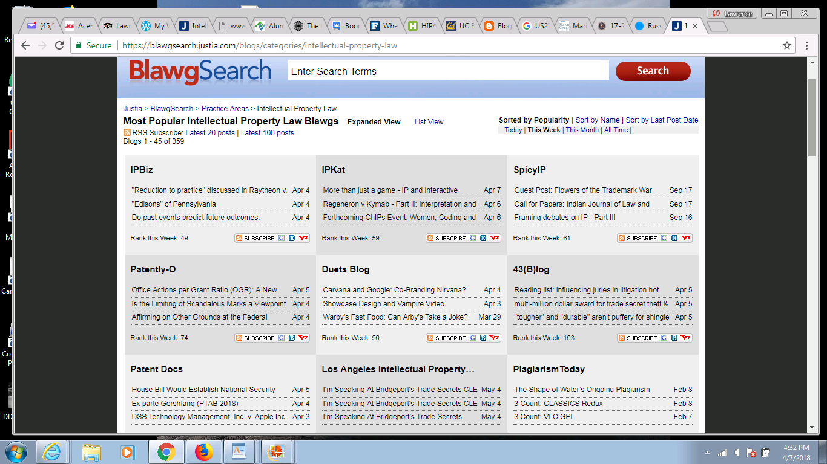Open the Lawrence Chrome profile button
The height and width of the screenshot is (464, 827).
point(732,13)
